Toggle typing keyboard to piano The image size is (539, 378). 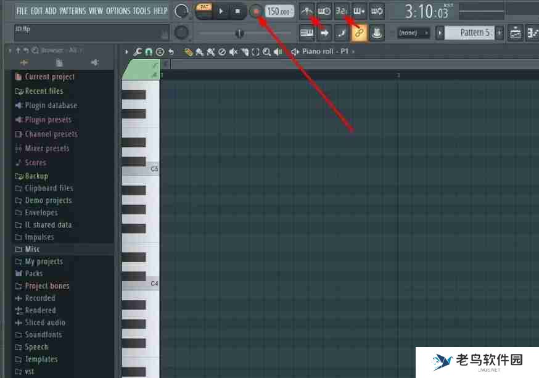pyautogui.click(x=307, y=33)
